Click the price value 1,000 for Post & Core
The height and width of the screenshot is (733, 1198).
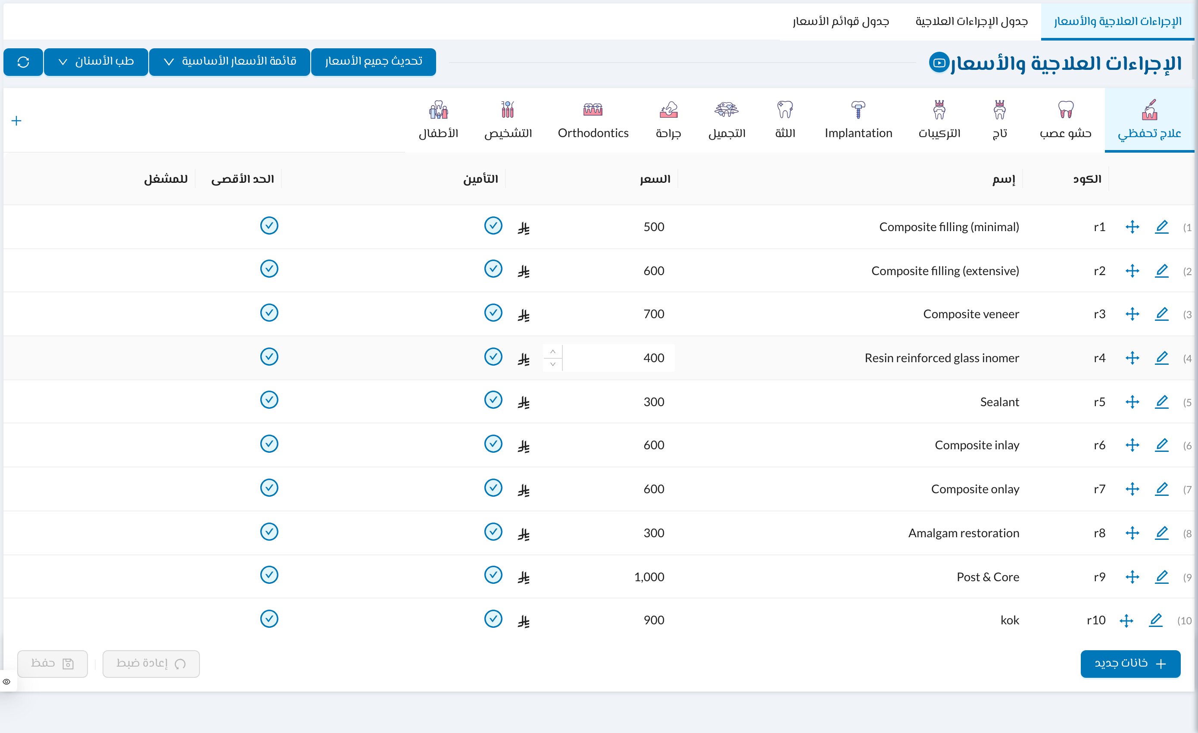649,577
